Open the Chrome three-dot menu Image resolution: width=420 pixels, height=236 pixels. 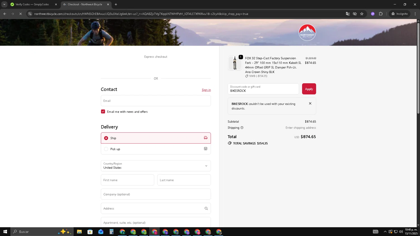coord(415,14)
